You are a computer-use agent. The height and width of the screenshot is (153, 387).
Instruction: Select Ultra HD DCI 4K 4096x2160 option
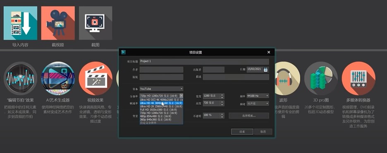coord(161,100)
